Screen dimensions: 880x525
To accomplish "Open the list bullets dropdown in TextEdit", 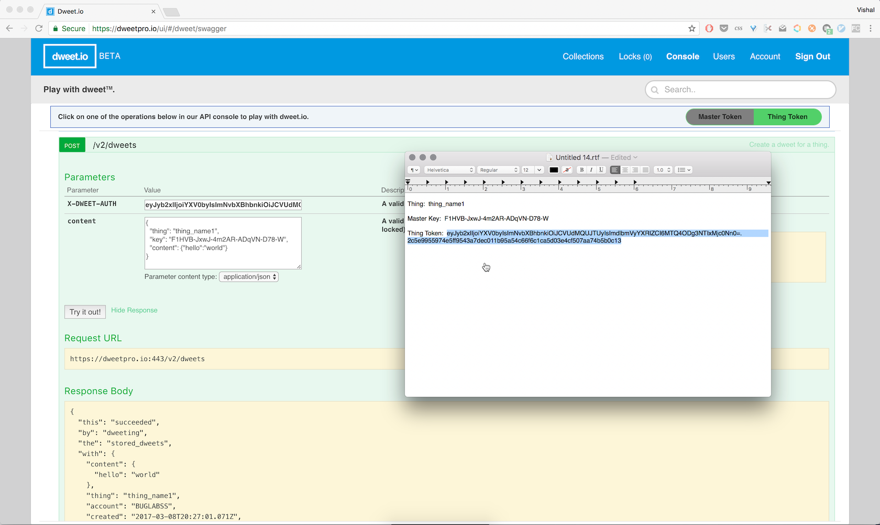I will tap(684, 170).
